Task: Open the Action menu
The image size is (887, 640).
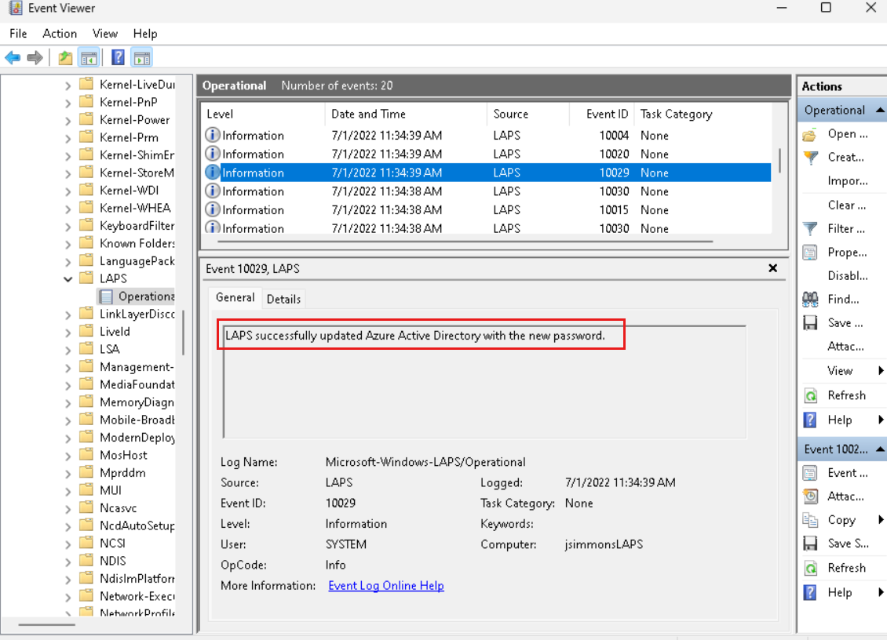Action: 60,33
